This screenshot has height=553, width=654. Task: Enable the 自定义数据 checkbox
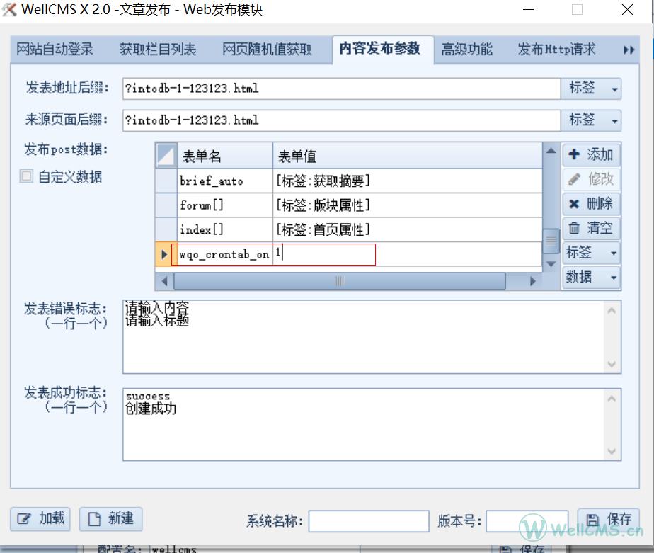point(26,176)
